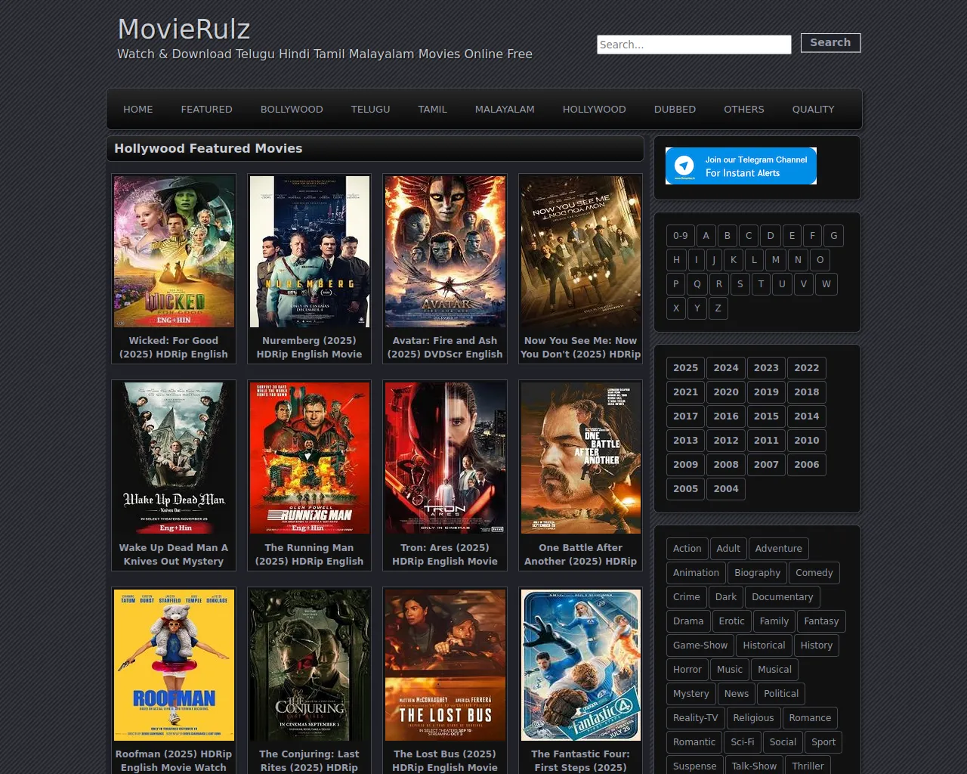This screenshot has width=967, height=774.
Task: Open the Tron: Ares (2025) title link
Action: (x=445, y=555)
